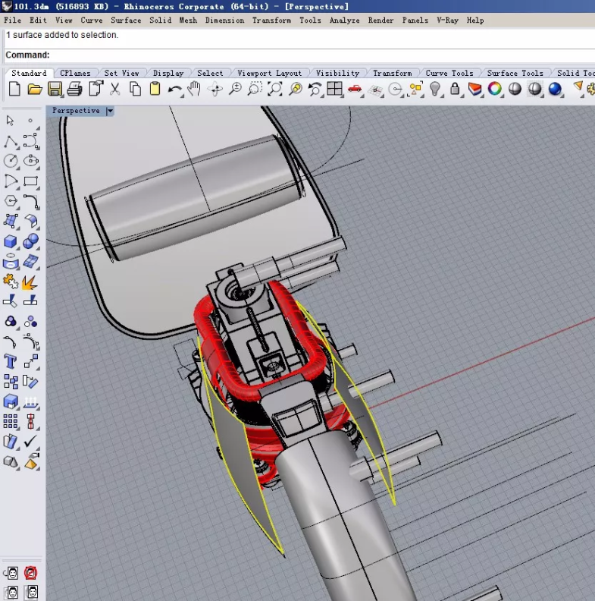Click the Join tool puzzle icon
Image resolution: width=595 pixels, height=601 pixels.
[x=11, y=282]
